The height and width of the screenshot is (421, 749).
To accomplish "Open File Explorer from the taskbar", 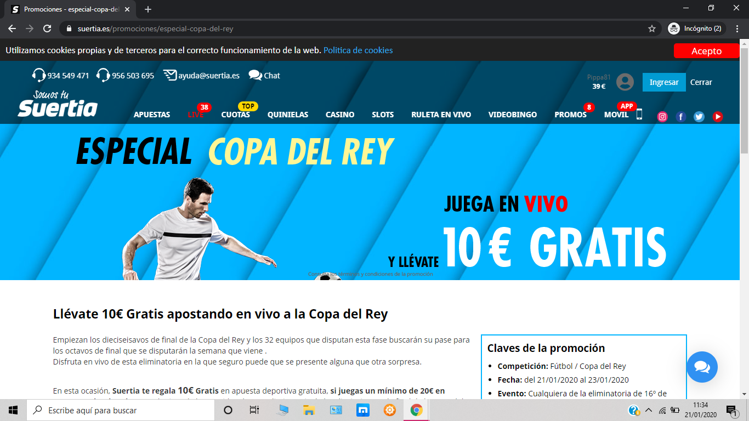I will click(x=309, y=410).
